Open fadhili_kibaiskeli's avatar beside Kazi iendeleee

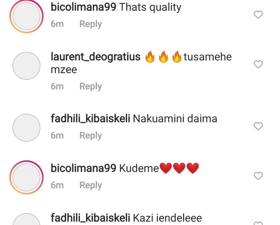coord(26,219)
